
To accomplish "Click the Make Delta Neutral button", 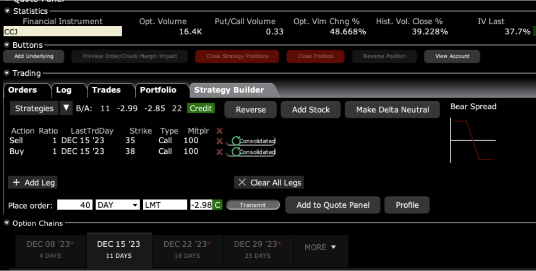I will [392, 110].
